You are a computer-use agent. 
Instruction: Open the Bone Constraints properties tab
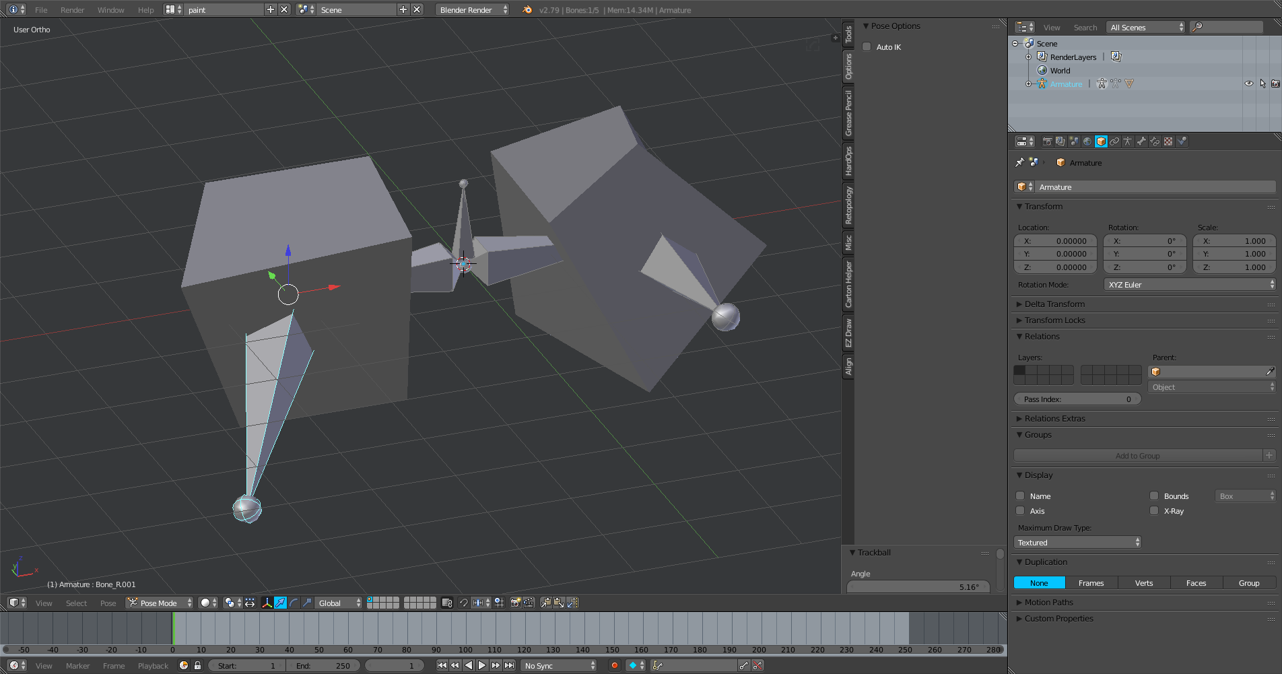1155,141
